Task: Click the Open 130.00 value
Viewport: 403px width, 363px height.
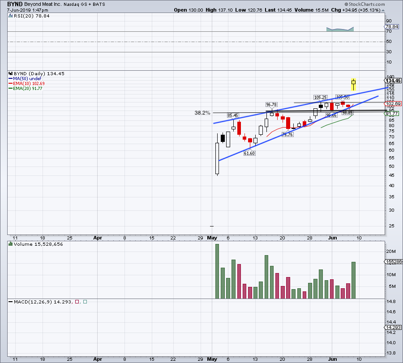Action: 189,10
